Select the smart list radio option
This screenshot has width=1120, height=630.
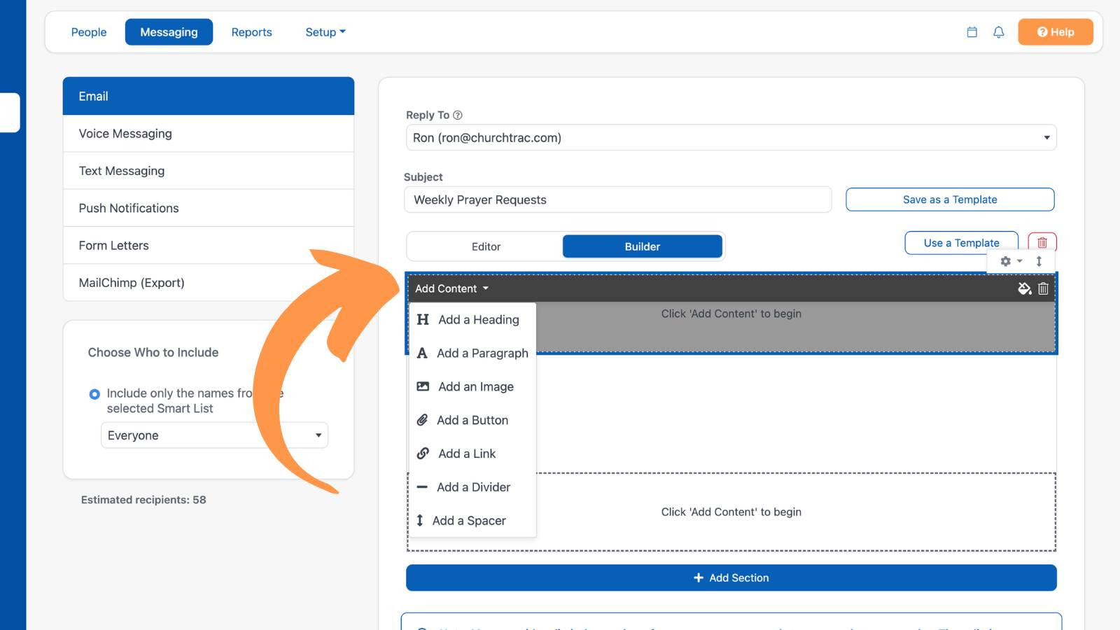coord(94,394)
